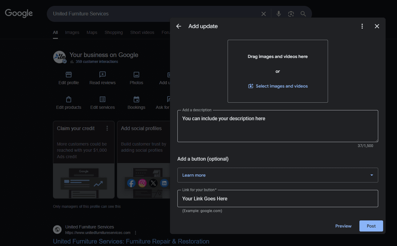The image size is (397, 246).
Task: Click the LinkedIn icon in social profiles card
Action: (164, 183)
